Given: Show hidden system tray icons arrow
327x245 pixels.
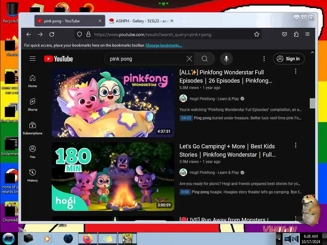Looking at the screenshot, I should coord(279,239).
